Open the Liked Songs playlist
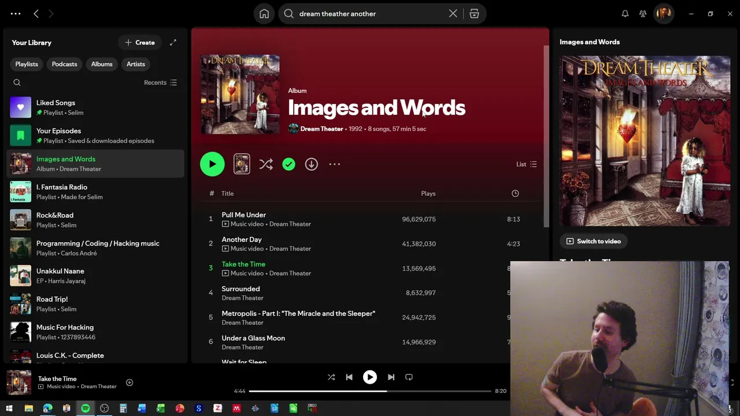 tap(95, 107)
